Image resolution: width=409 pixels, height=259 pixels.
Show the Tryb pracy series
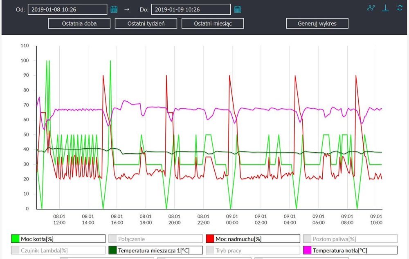[x=253, y=250]
